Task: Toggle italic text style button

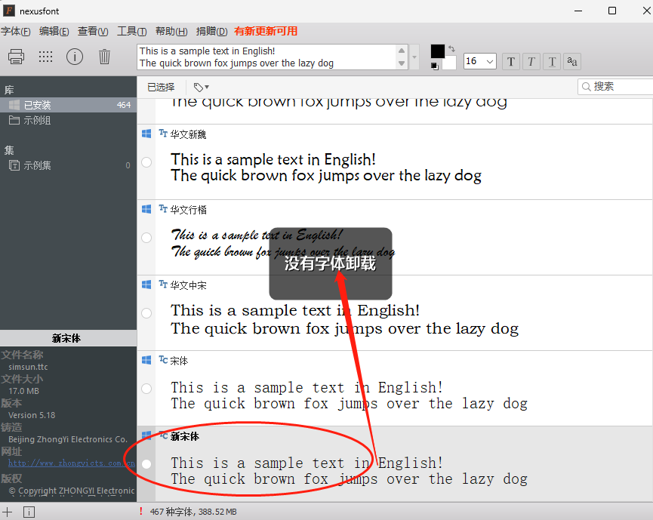Action: pos(531,61)
